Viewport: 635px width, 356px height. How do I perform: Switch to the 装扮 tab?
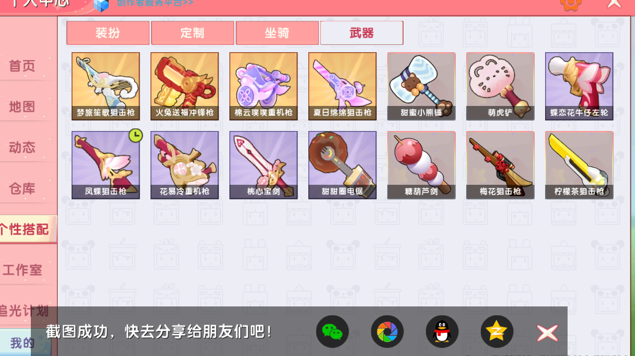(x=108, y=33)
